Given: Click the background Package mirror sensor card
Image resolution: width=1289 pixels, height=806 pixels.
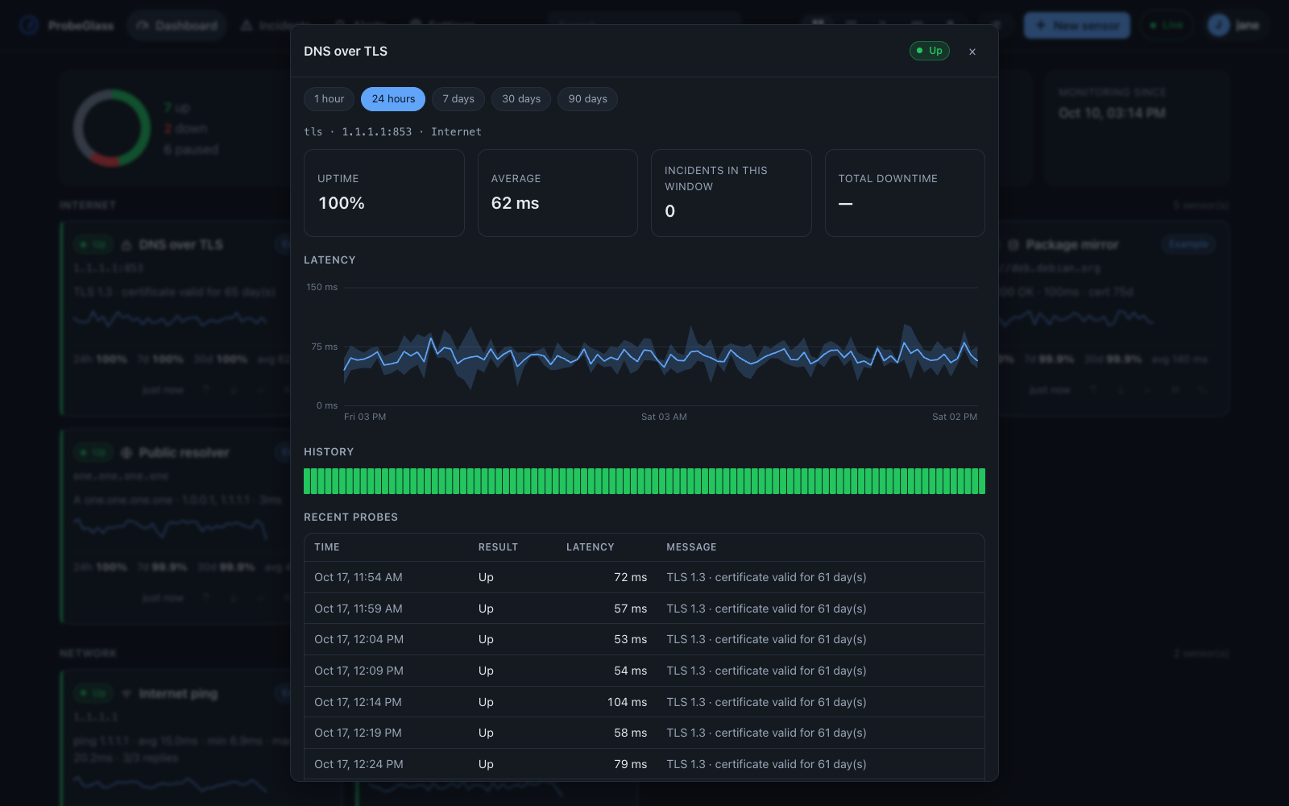Looking at the screenshot, I should tap(1113, 318).
